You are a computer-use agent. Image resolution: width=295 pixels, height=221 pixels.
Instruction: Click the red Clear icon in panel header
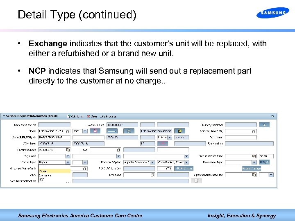[x=88, y=116]
